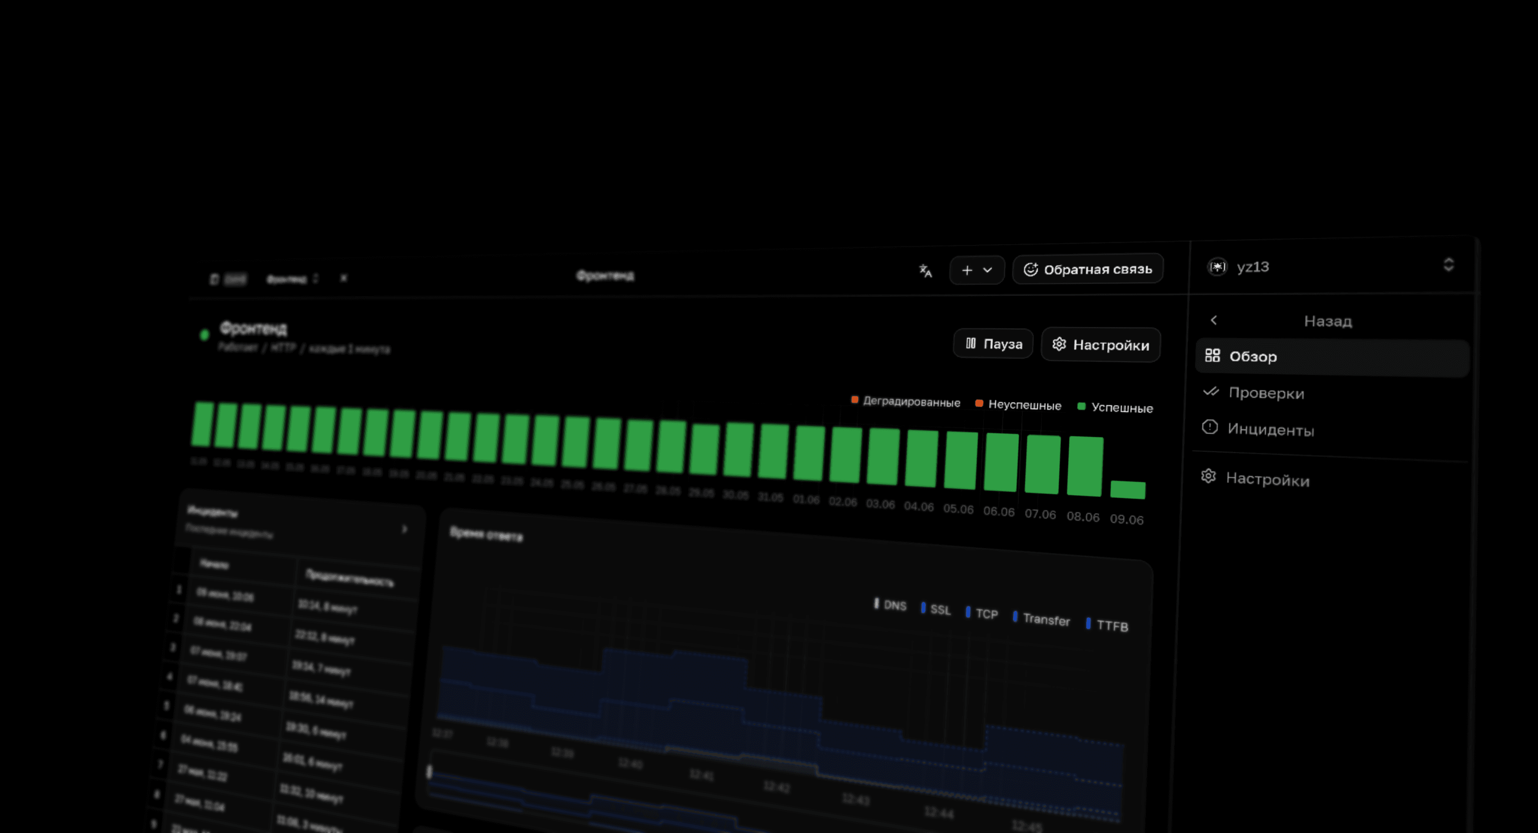Image resolution: width=1538 pixels, height=833 pixels.
Task: Toggle the Transfer series legend
Action: 1042,619
